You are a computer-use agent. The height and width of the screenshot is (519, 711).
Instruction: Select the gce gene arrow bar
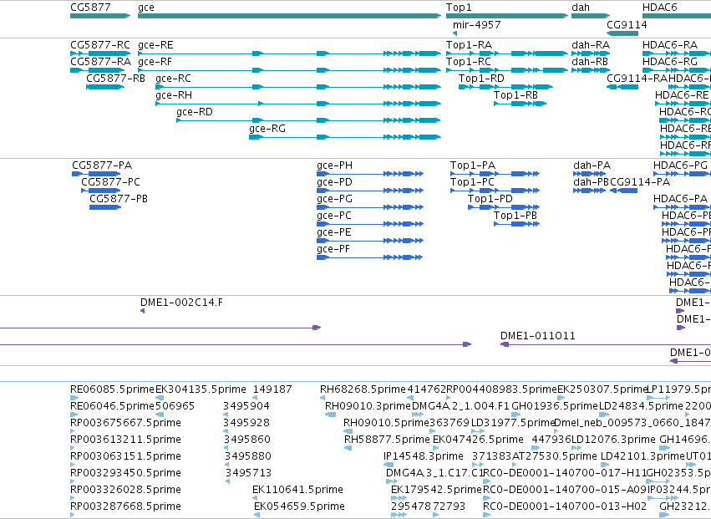[x=289, y=16]
